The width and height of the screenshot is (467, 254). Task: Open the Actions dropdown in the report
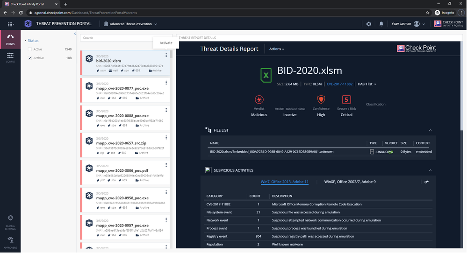[x=276, y=49]
